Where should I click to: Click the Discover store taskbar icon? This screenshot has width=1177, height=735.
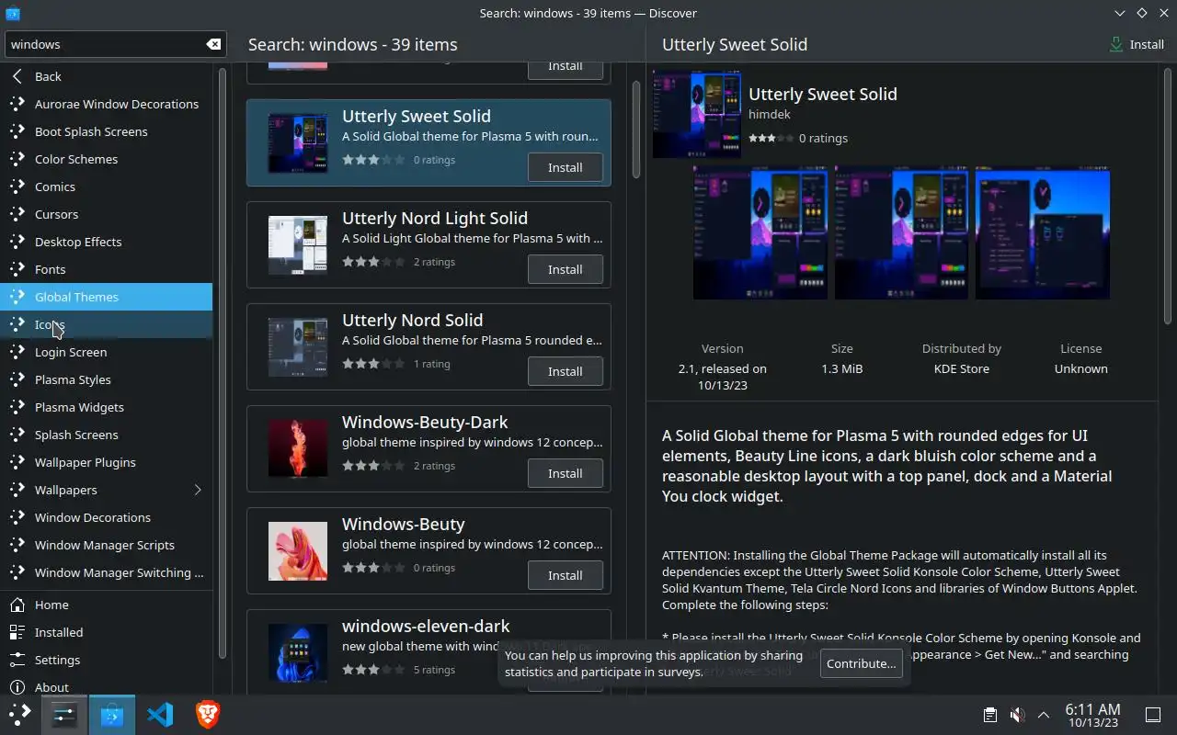(x=112, y=715)
